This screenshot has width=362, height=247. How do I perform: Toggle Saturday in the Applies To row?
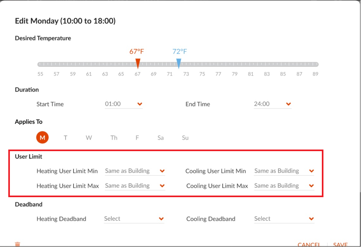[160, 138]
